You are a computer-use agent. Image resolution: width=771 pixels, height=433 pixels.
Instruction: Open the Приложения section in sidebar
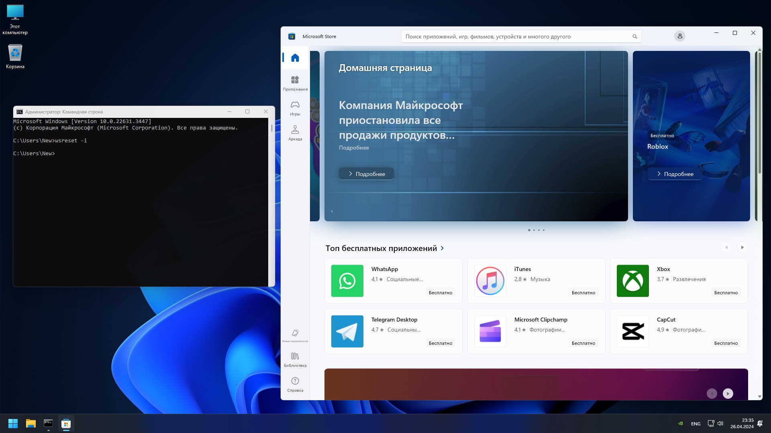click(x=295, y=83)
